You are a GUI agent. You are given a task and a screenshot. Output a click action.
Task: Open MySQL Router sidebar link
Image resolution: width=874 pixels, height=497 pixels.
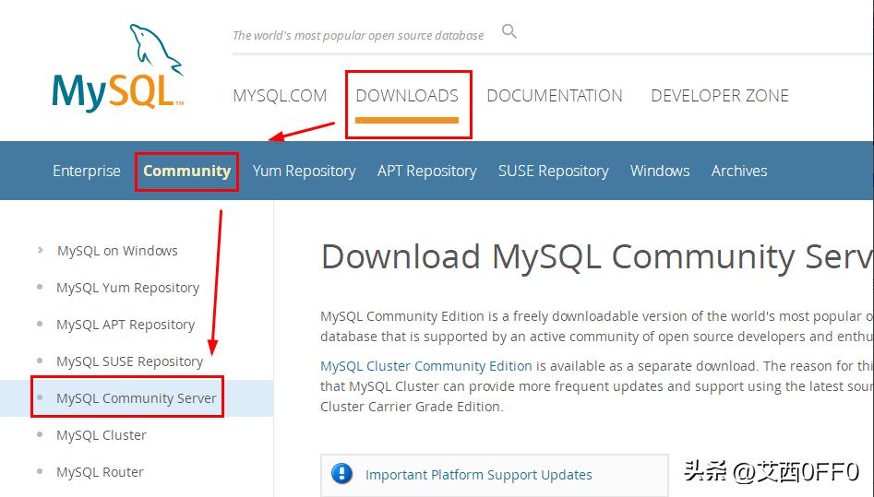point(100,472)
